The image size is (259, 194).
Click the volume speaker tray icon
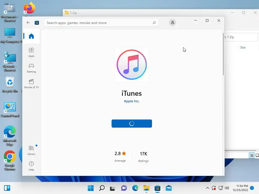(227, 188)
